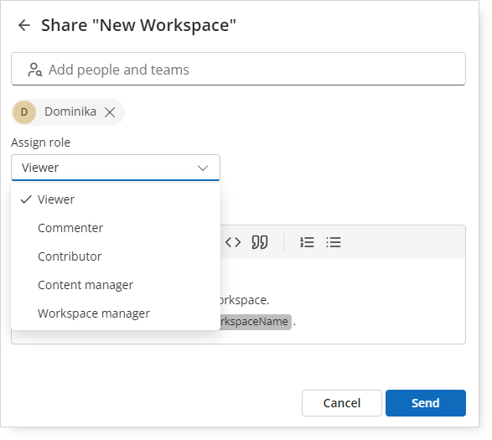The image size is (492, 440).
Task: Click the Viewer role combo box
Action: [x=116, y=168]
